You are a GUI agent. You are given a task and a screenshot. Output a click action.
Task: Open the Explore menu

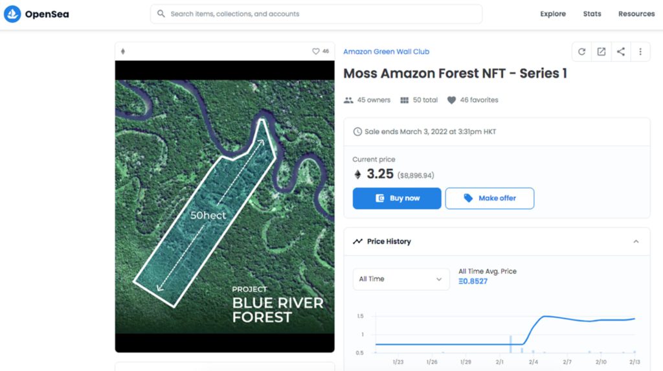click(x=553, y=14)
